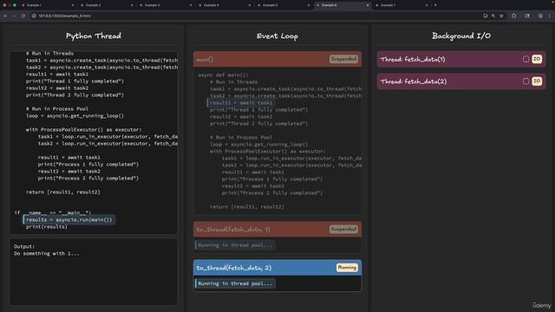Close the Example 4 tab

[x=250, y=5]
